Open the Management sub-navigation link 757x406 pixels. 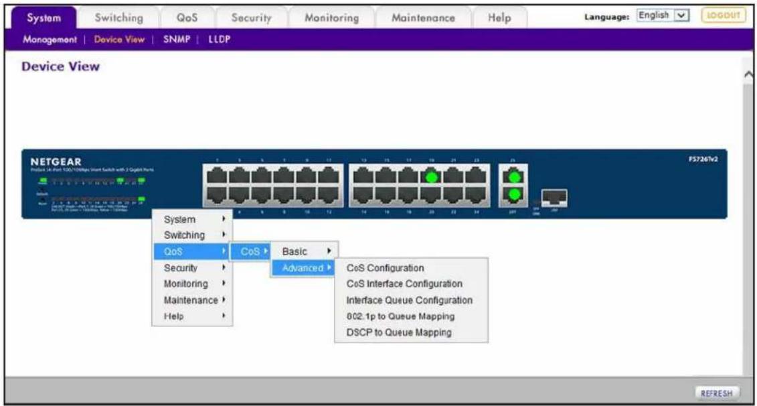coord(50,40)
